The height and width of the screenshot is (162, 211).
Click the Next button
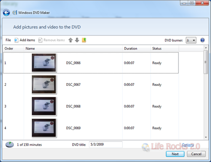pyautogui.click(x=175, y=154)
